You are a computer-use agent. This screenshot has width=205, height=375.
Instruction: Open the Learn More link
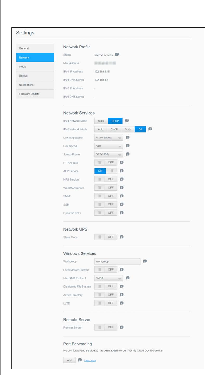90,361
